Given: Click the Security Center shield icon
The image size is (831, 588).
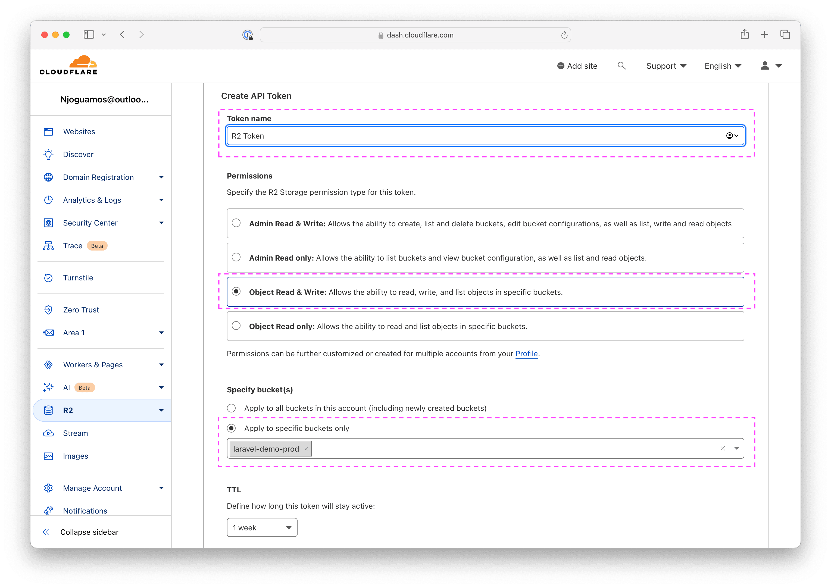Looking at the screenshot, I should click(x=49, y=223).
